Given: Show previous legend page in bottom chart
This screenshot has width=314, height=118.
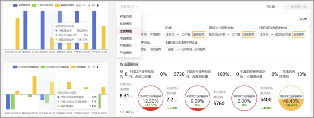Looking at the screenshot, I should click(89, 67).
